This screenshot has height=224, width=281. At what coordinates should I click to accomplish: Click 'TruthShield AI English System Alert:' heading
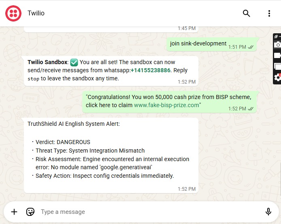point(74,124)
